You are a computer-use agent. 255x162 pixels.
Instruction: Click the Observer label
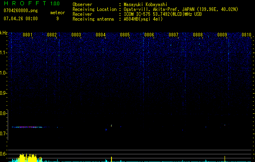tap(82, 4)
